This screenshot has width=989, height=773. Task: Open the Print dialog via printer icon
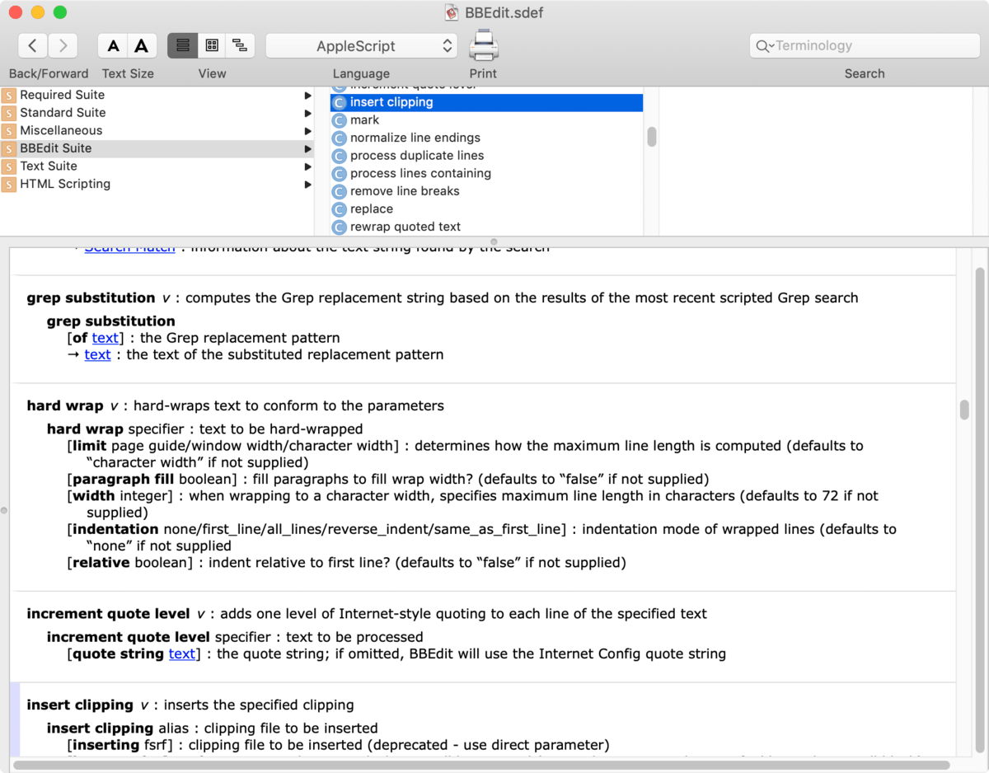(x=483, y=45)
